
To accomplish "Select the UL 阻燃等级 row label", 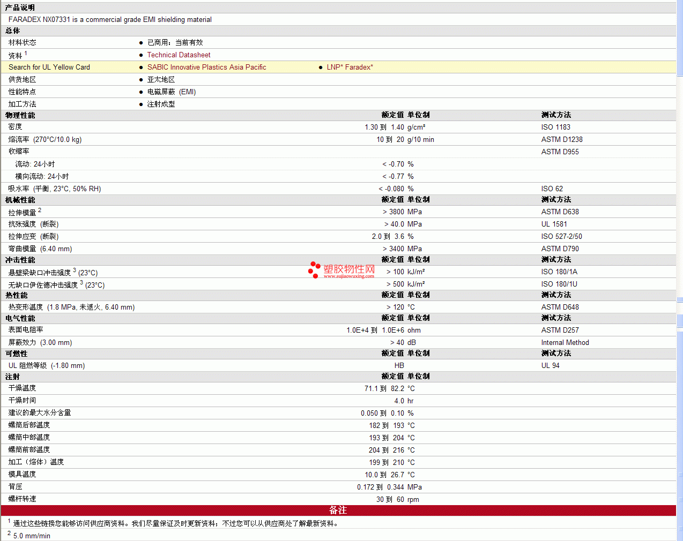I will 47,365.
